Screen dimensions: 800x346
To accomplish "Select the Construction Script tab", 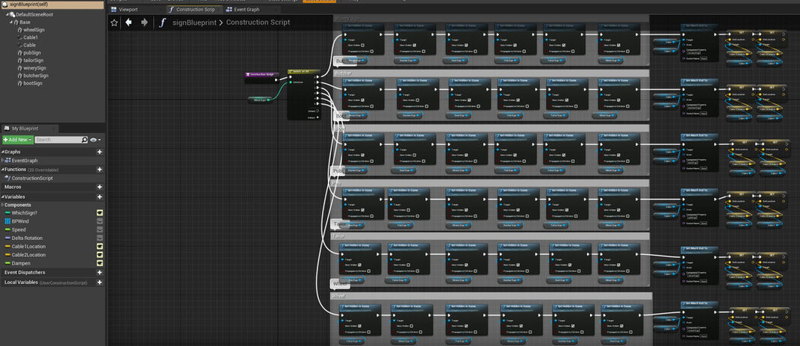I will pyautogui.click(x=194, y=9).
